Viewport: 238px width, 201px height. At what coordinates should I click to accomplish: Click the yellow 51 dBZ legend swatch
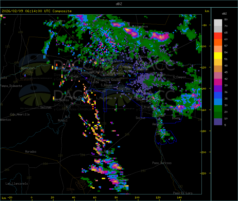coord(218,56)
